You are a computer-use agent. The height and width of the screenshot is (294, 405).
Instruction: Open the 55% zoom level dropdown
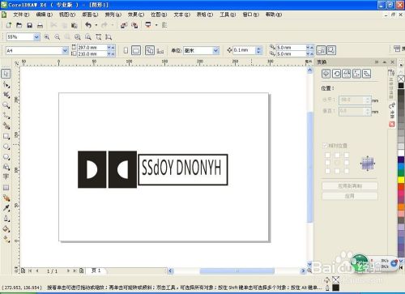tap(36, 37)
